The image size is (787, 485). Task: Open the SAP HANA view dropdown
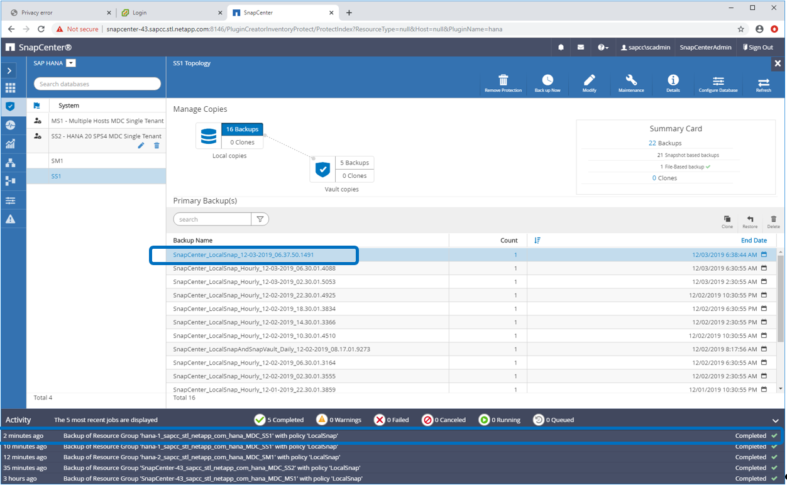(70, 63)
